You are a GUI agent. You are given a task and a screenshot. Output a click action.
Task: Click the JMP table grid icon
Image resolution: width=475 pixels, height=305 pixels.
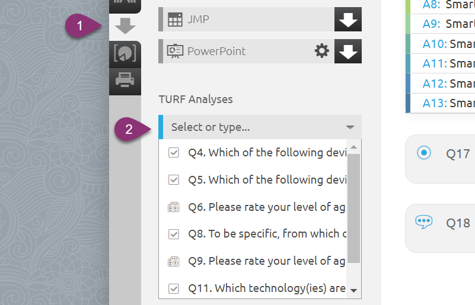[175, 20]
